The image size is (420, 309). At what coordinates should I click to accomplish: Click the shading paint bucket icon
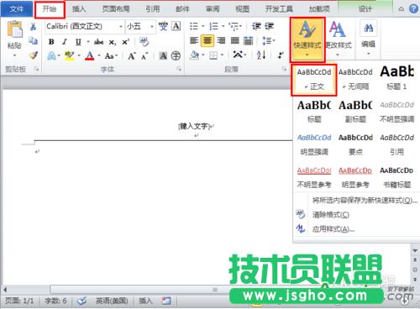pos(194,55)
